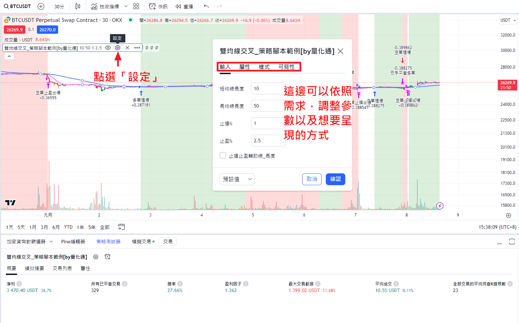
Task: Create 快訊 alert
Action: (158, 6)
